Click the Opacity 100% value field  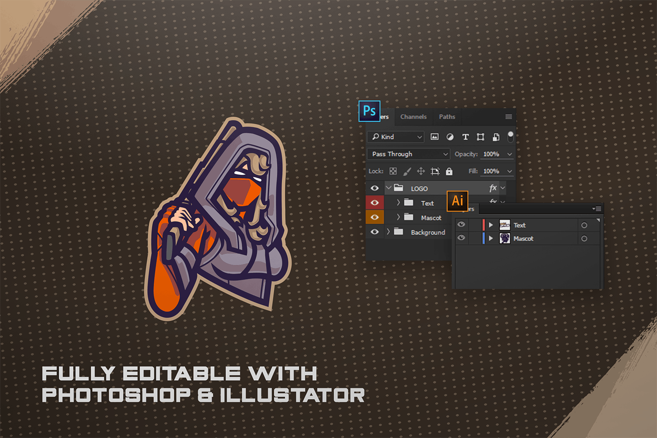coord(491,154)
